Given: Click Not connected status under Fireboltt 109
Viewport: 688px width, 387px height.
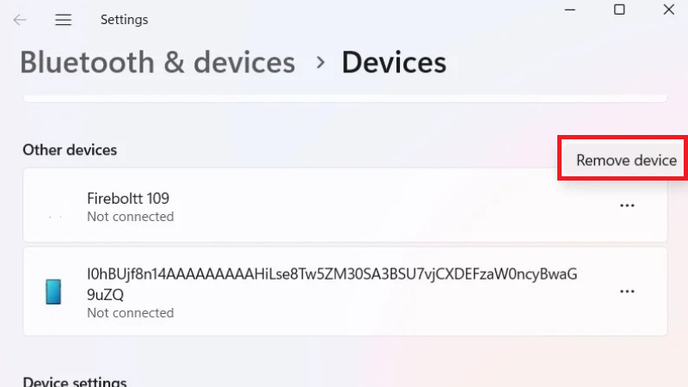Looking at the screenshot, I should (x=130, y=217).
